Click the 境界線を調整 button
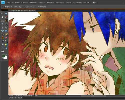 point(42,7)
